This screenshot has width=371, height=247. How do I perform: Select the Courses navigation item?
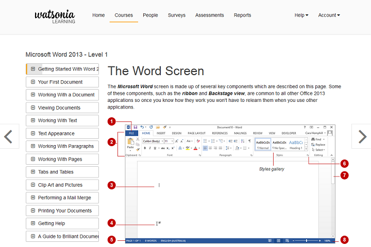pyautogui.click(x=124, y=15)
